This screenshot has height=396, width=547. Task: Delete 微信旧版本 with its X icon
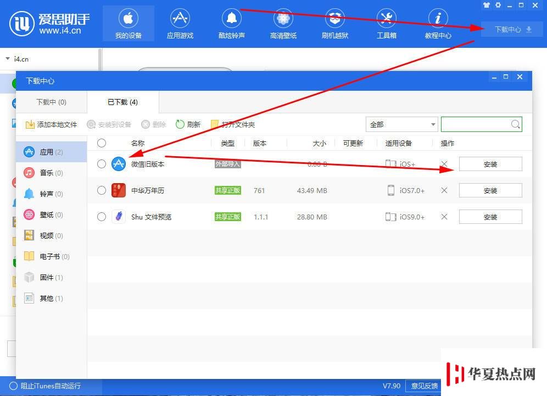444,163
